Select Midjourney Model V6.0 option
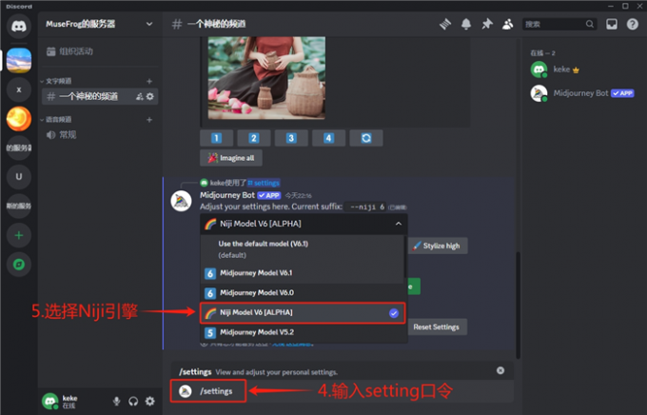 pyautogui.click(x=304, y=293)
